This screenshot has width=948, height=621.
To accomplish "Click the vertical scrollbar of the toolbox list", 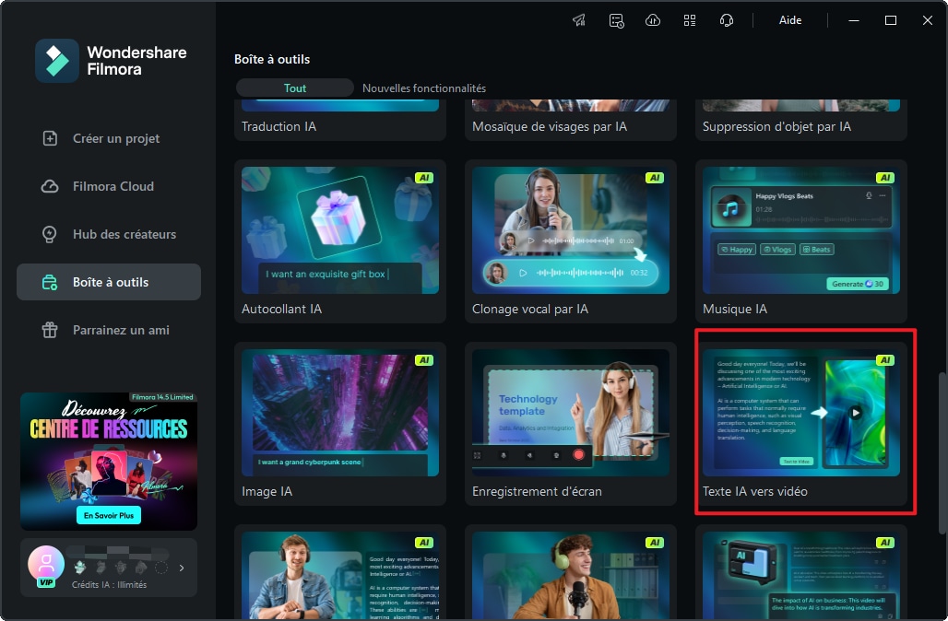I will (942, 453).
